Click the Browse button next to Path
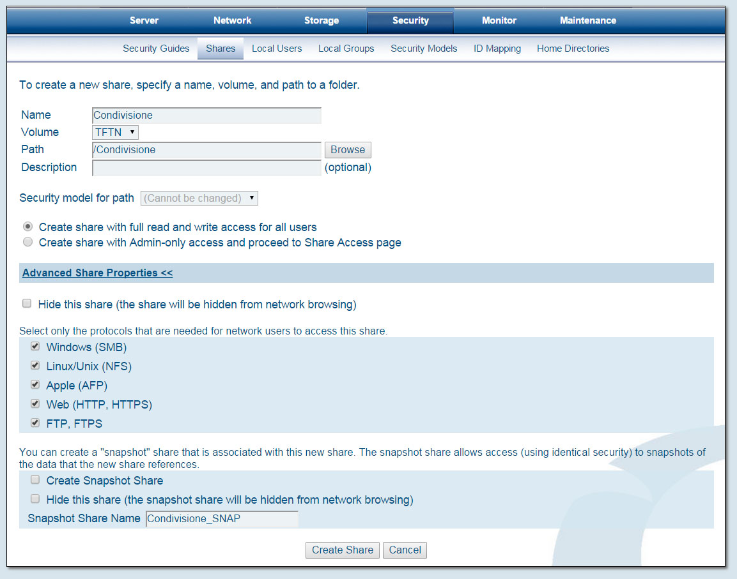 348,150
